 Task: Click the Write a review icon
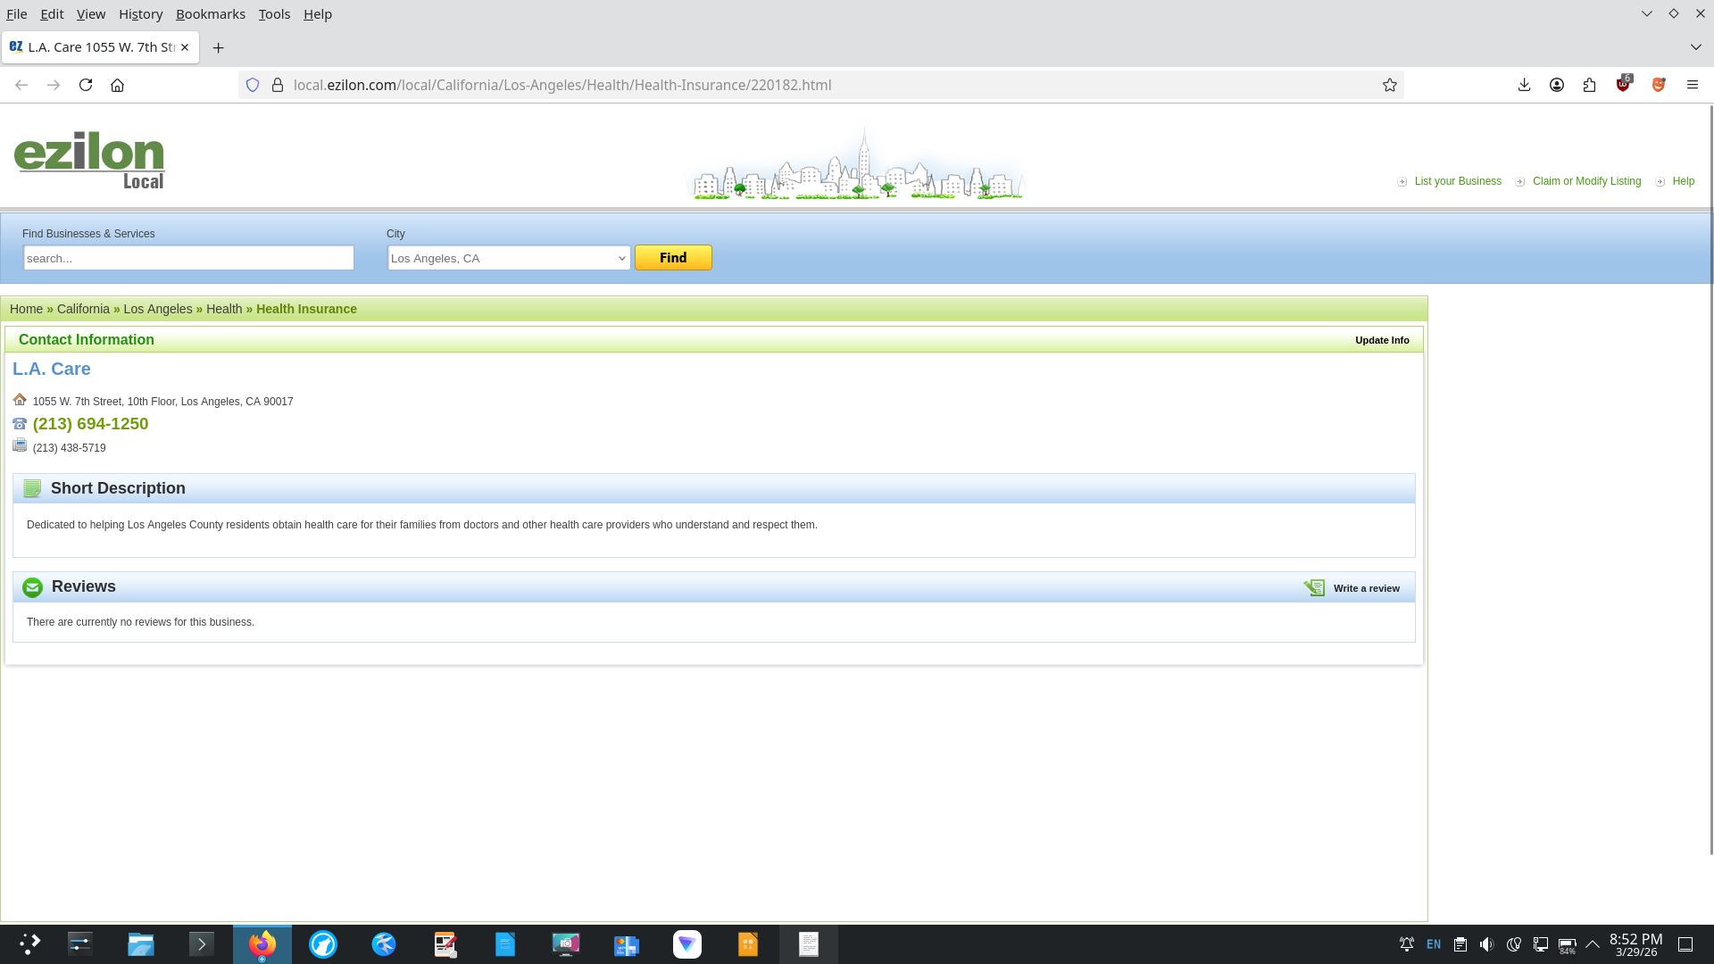tap(1314, 587)
